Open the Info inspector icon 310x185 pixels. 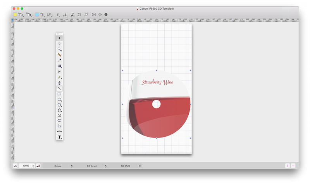pyautogui.click(x=106, y=15)
